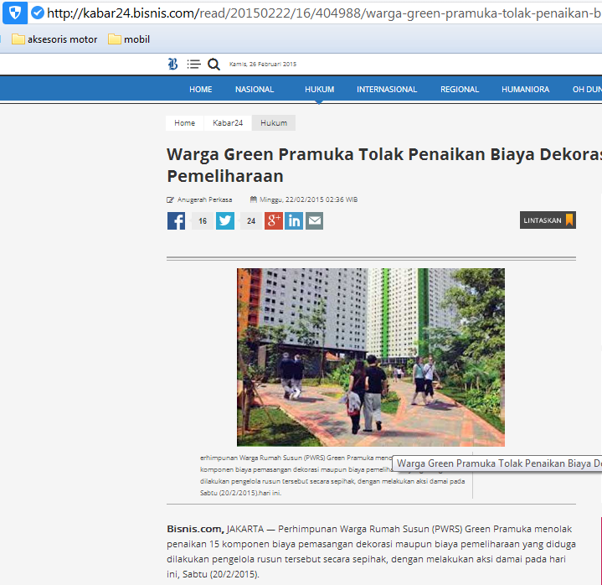Click the date Minggu, 22/02/2015 02:36 WIB
The height and width of the screenshot is (585, 602).
pyautogui.click(x=309, y=199)
